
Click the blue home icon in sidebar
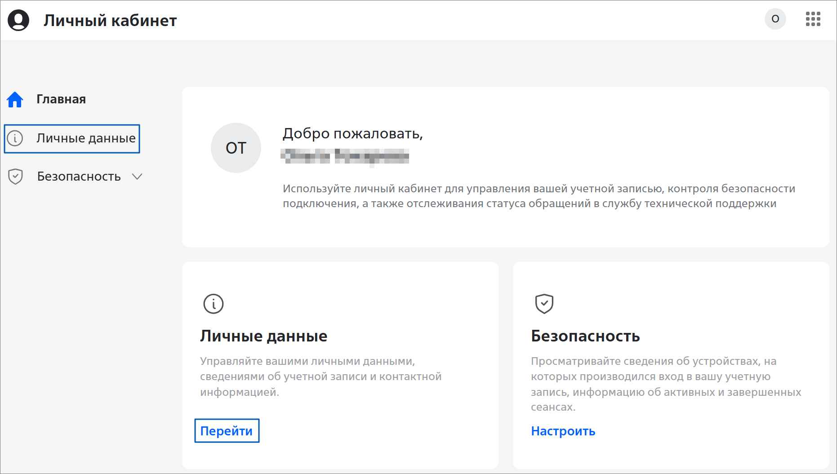[15, 99]
